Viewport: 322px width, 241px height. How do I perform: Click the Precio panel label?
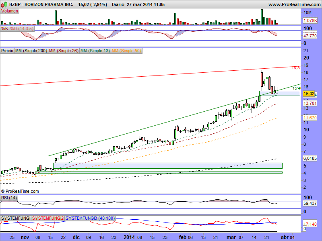pyautogui.click(x=7, y=51)
